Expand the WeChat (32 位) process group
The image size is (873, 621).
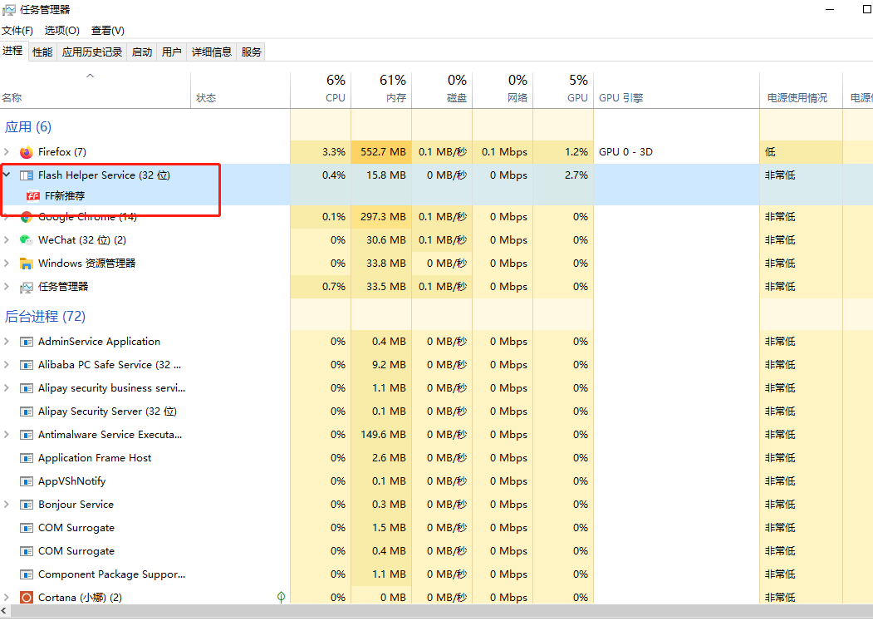7,239
